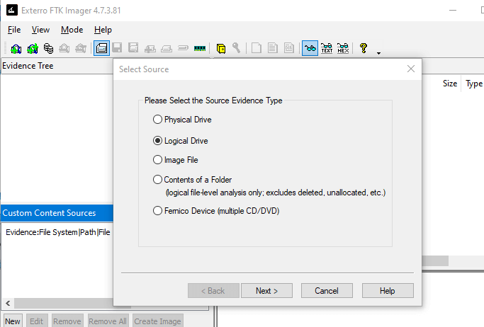Click the Help button in the dialog
The height and width of the screenshot is (327, 484).
388,291
